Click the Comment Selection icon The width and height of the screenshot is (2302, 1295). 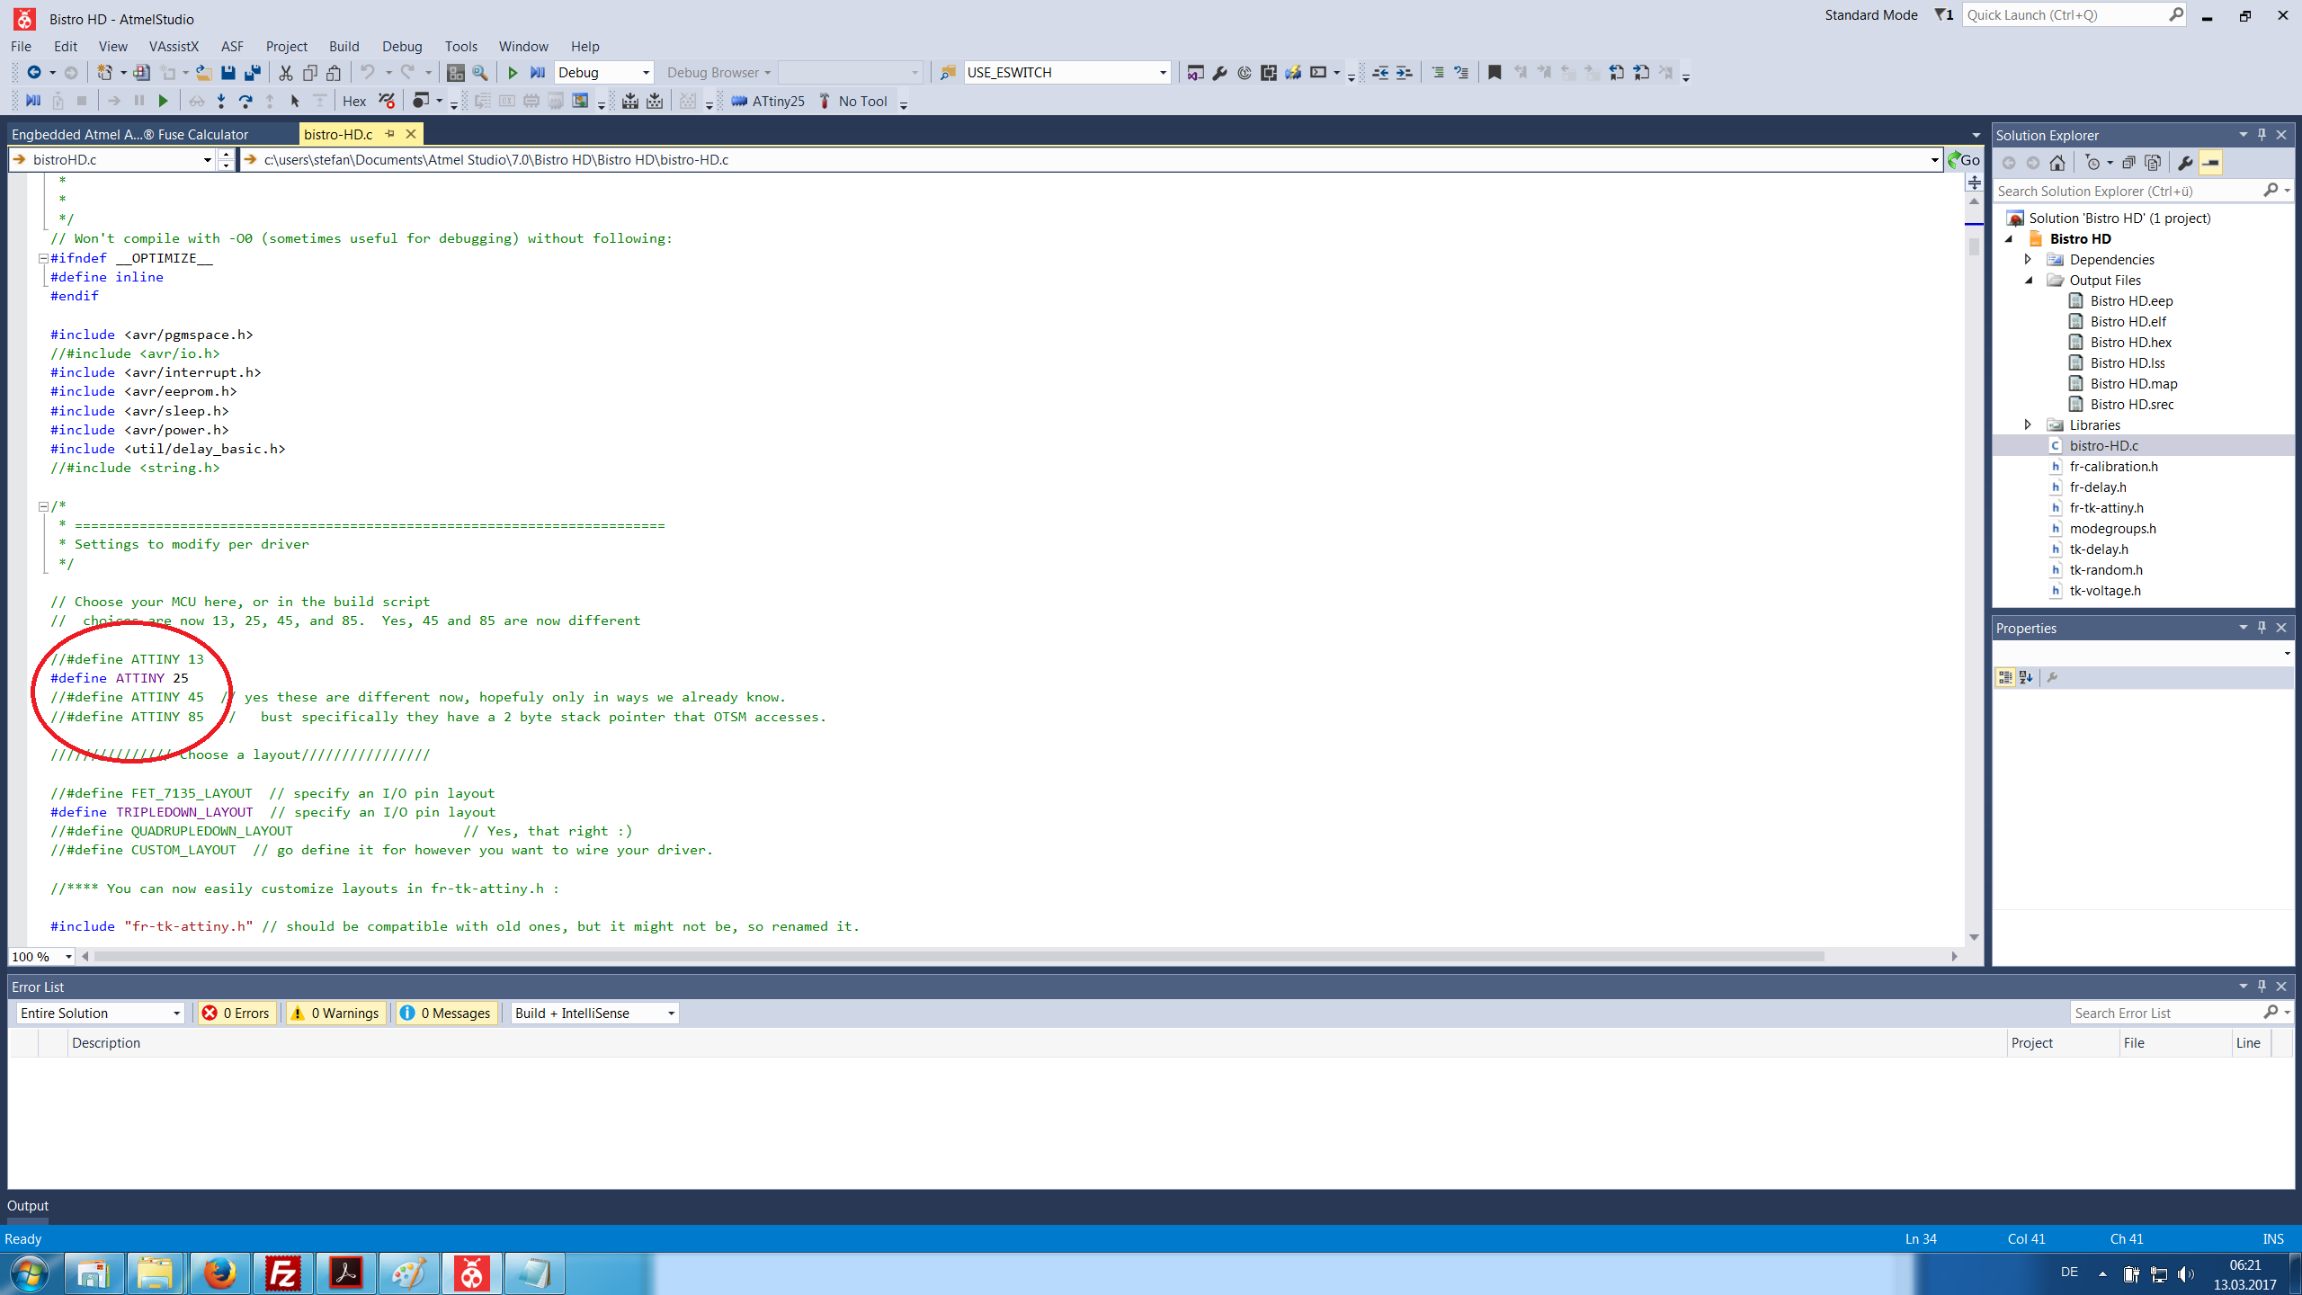[1438, 73]
